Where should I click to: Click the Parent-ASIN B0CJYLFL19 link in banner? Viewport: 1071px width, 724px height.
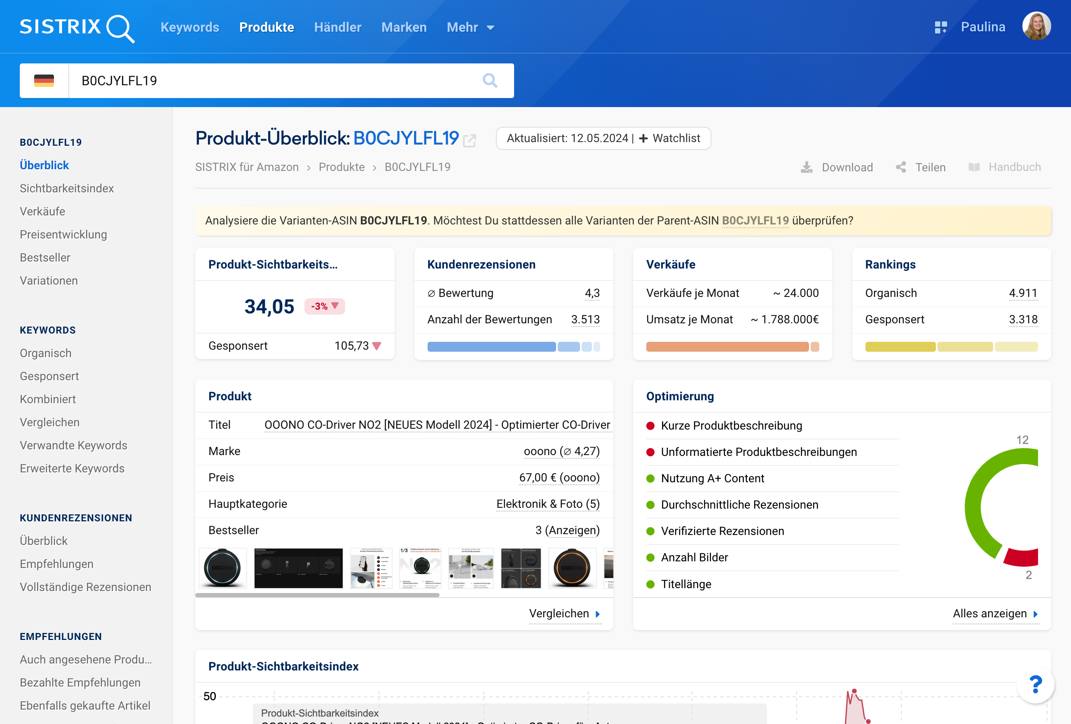tap(755, 220)
